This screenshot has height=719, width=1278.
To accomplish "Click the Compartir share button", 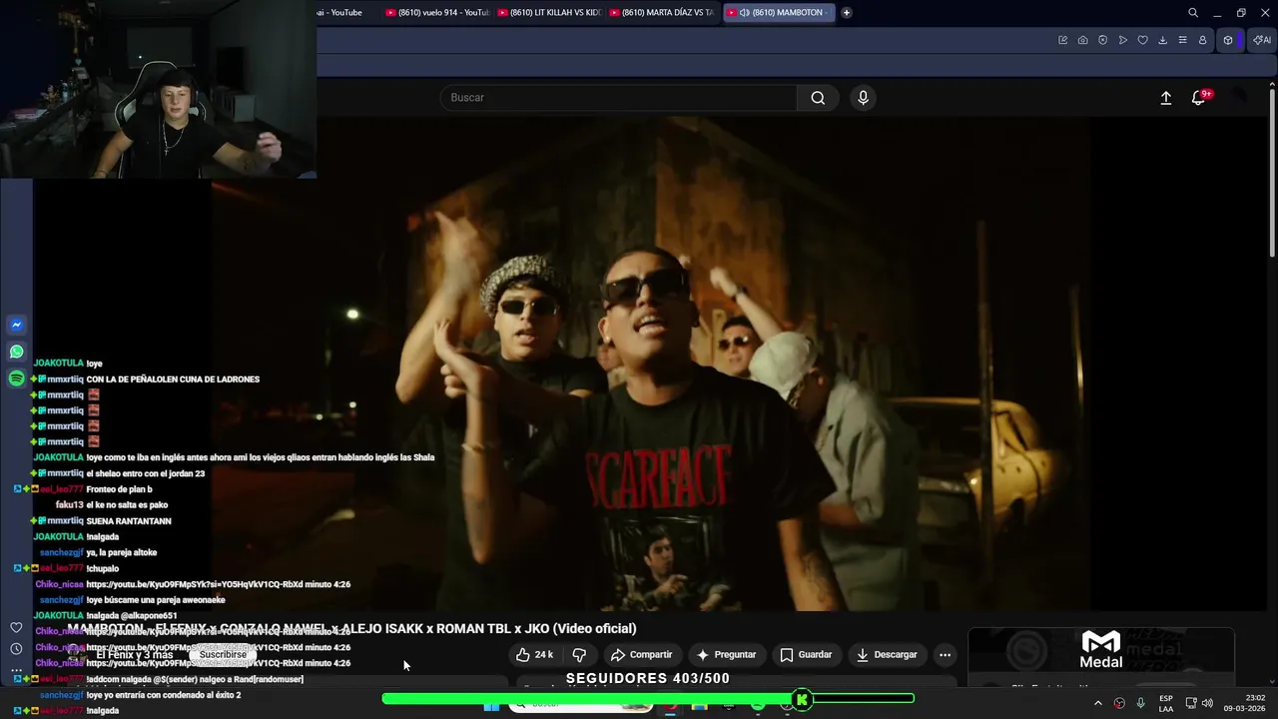I will [x=641, y=655].
